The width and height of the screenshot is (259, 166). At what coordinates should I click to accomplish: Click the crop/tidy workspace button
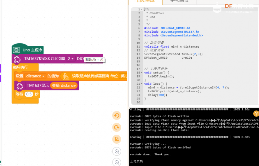click(x=117, y=139)
